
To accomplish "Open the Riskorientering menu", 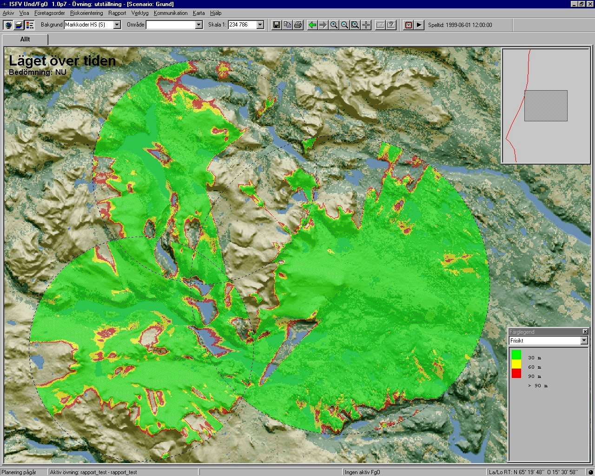I will (x=86, y=13).
